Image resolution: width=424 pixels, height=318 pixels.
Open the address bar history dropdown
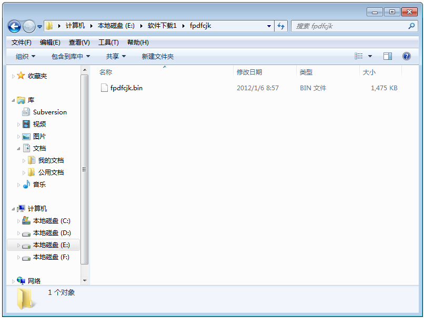point(269,26)
